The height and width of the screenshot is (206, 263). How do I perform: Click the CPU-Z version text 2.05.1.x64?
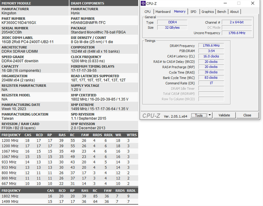tap(175, 116)
